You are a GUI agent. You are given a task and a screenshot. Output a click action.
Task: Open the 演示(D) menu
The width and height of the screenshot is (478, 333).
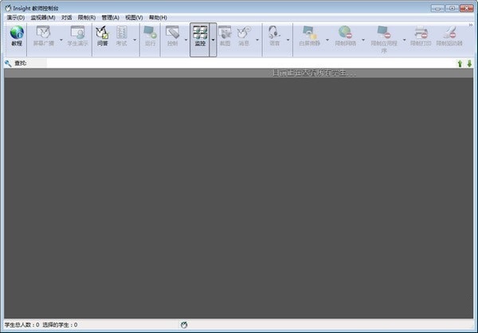(16, 18)
